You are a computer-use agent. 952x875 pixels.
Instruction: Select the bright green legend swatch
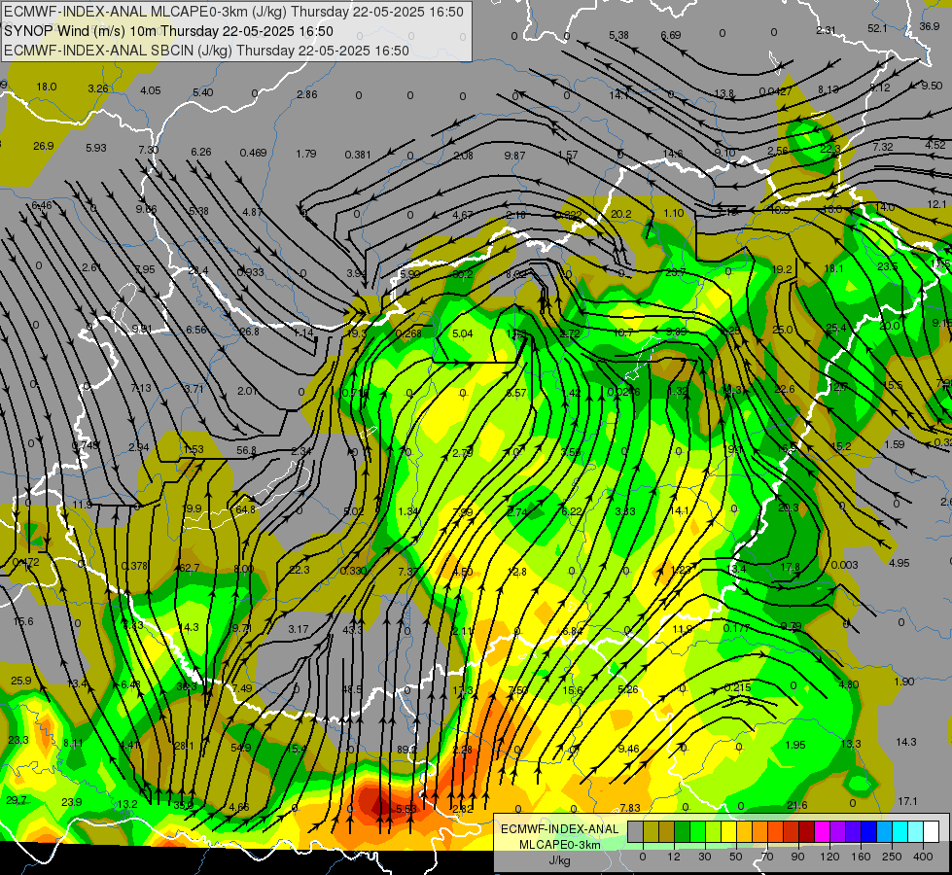[x=697, y=831]
